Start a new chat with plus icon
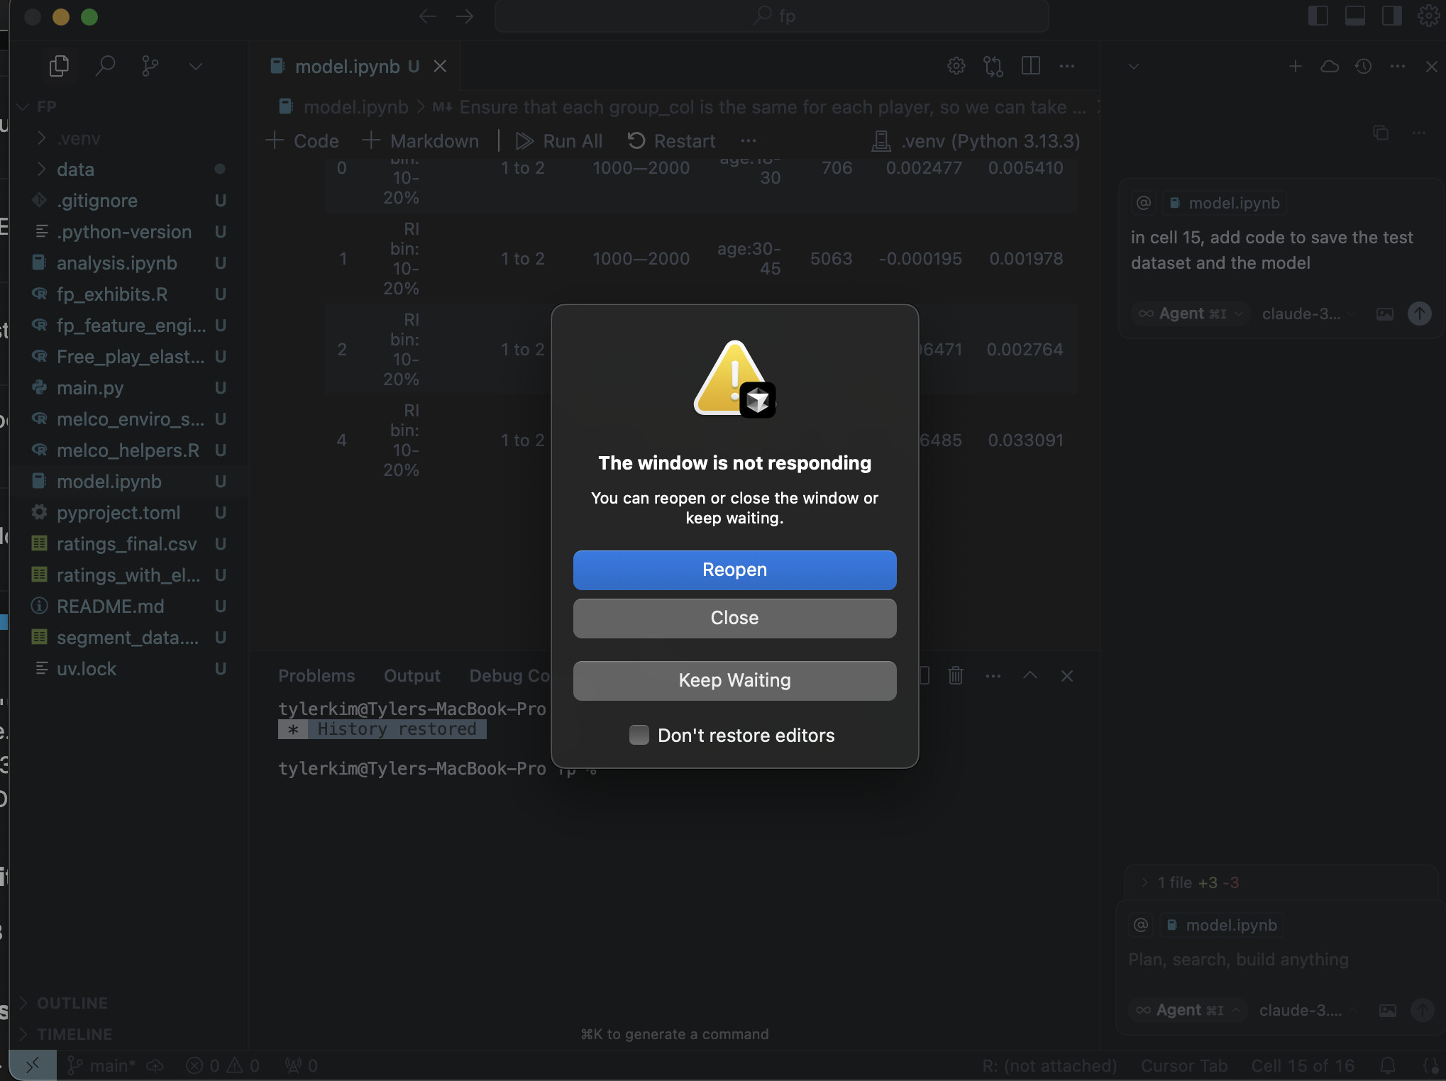Image resolution: width=1446 pixels, height=1081 pixels. 1296,66
